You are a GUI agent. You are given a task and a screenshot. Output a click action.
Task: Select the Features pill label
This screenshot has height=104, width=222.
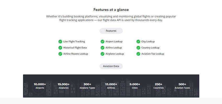[x=111, y=31]
